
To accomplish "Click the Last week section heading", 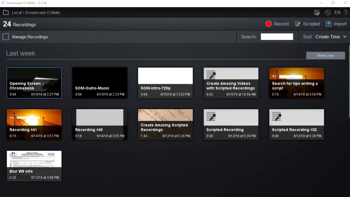I will point(21,54).
